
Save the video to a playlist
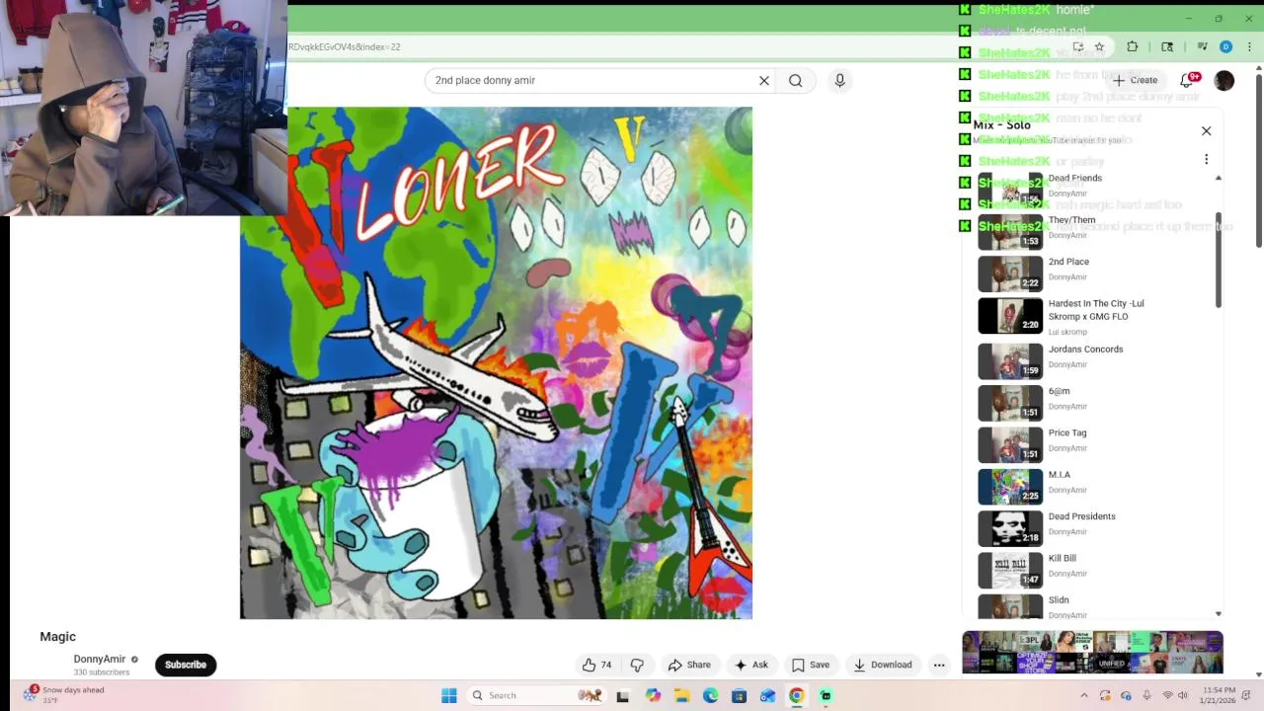tap(811, 665)
